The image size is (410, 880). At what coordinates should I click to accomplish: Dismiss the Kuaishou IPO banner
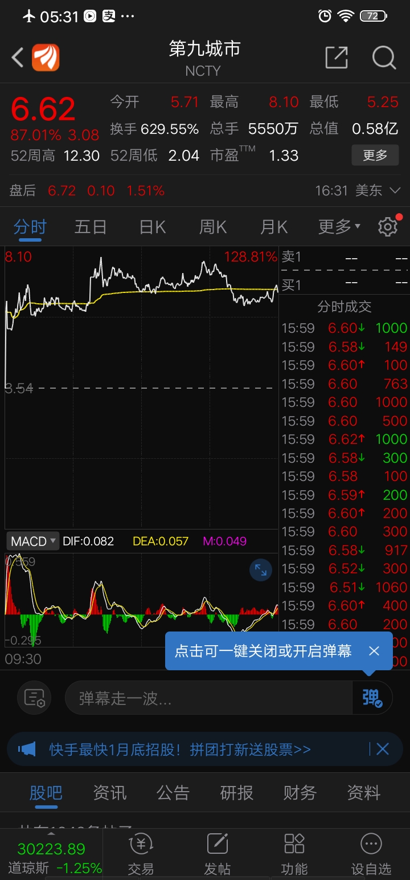pos(383,749)
